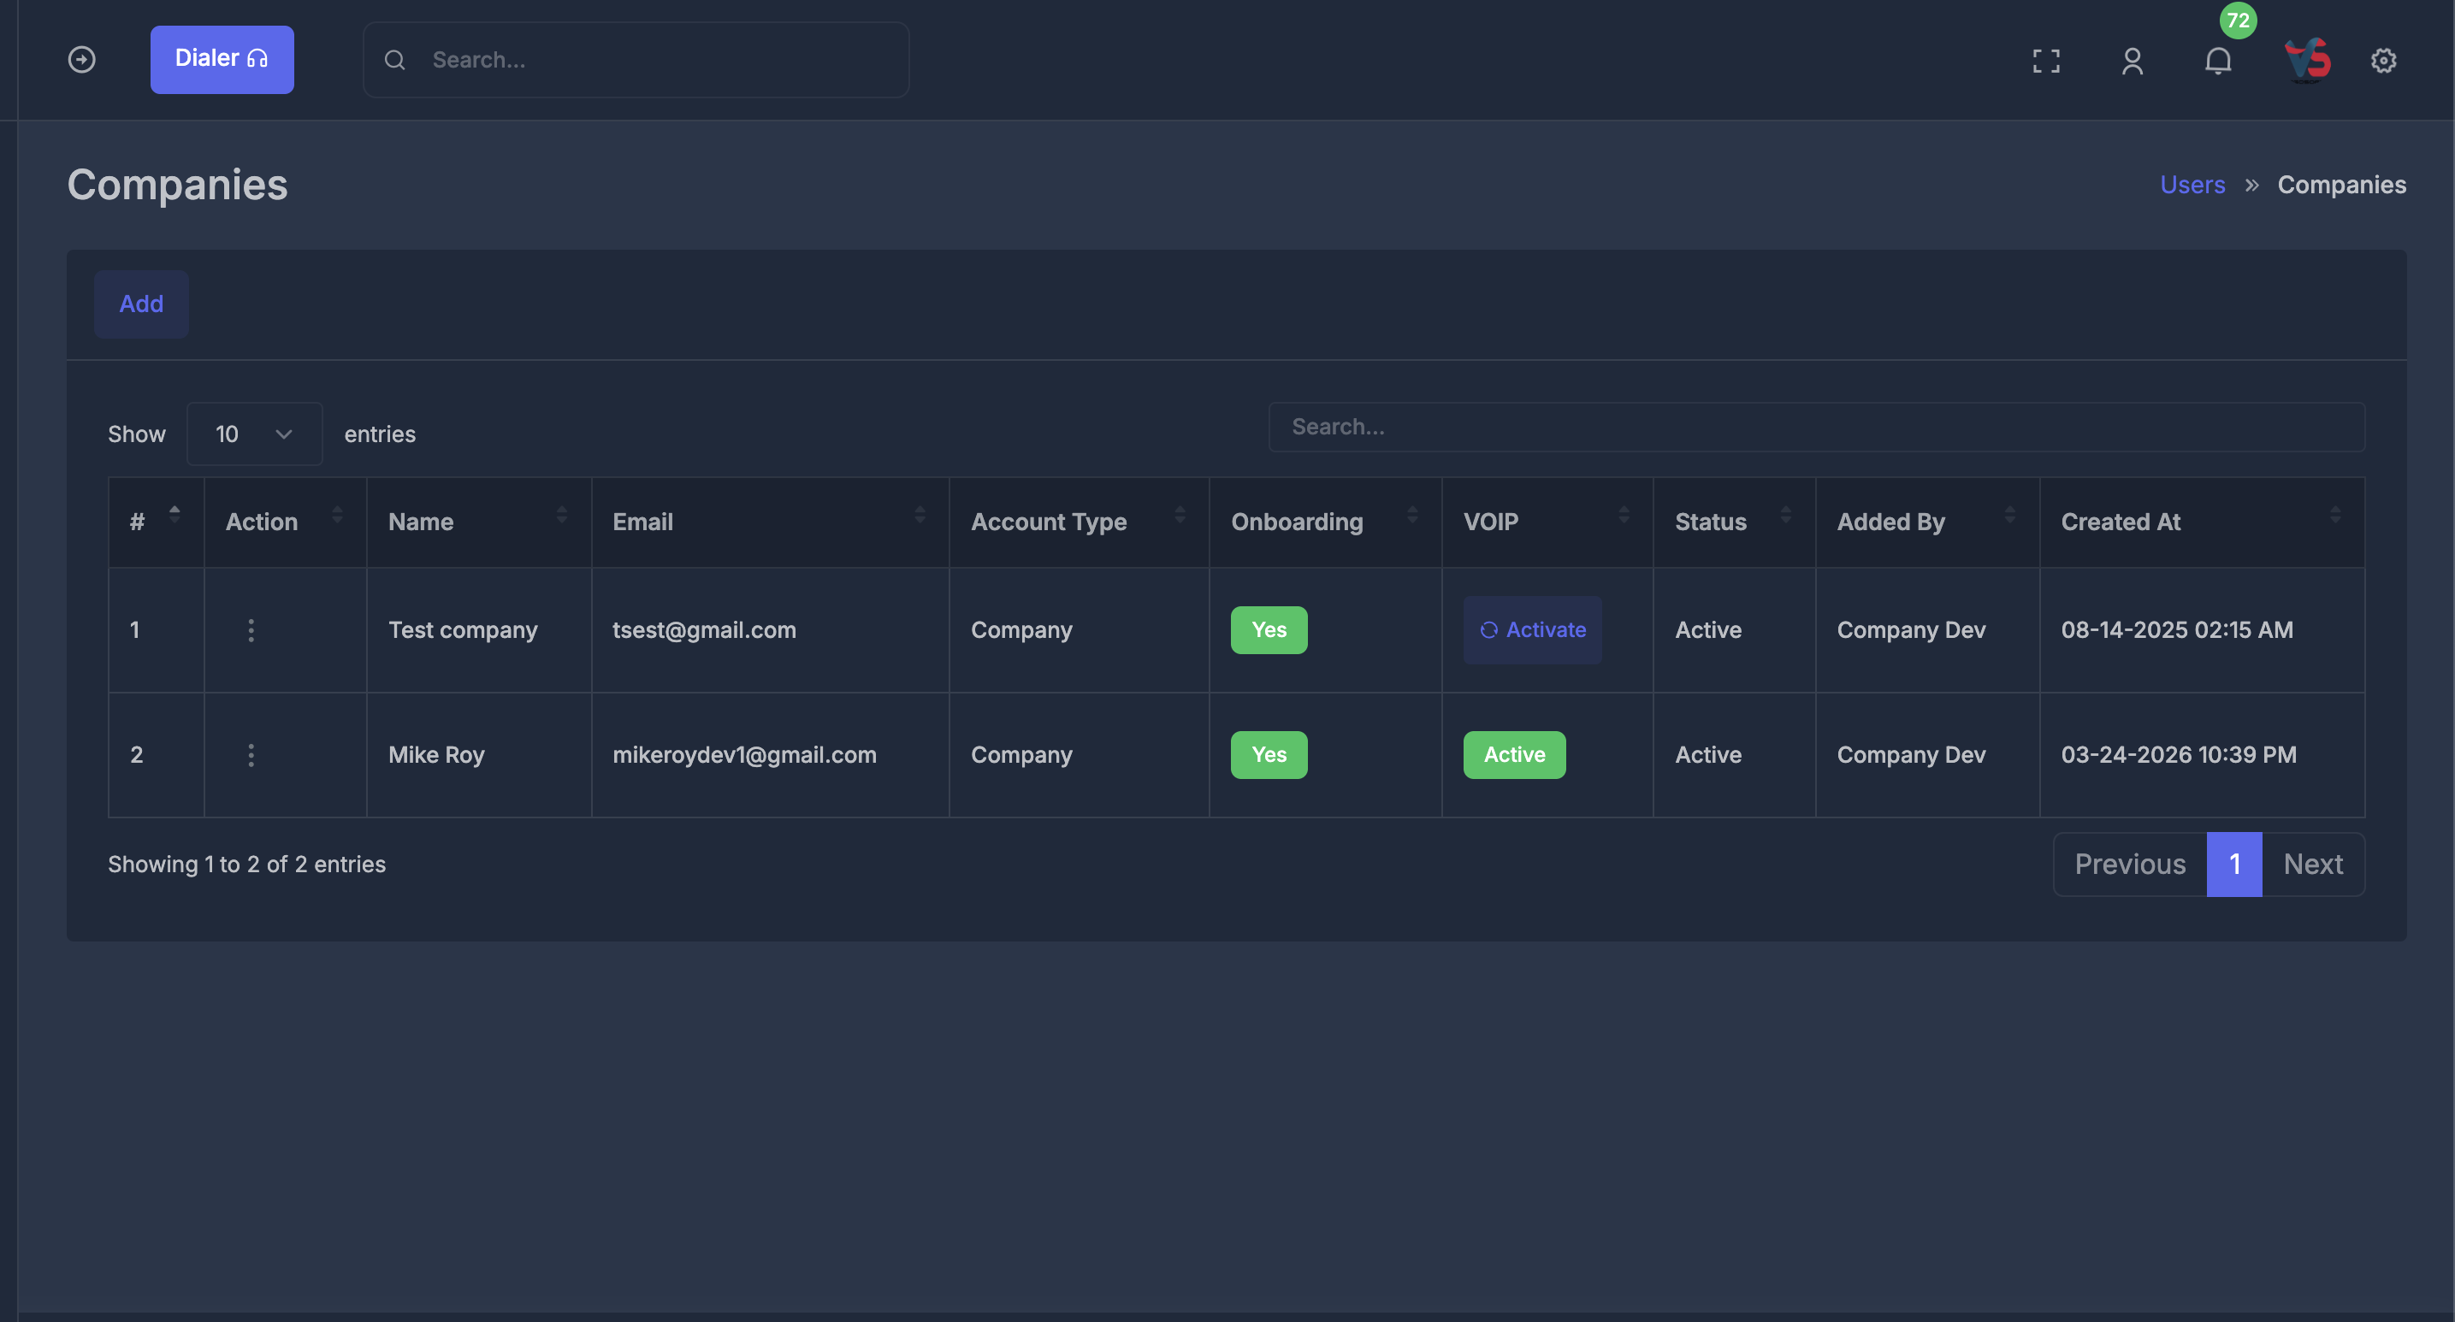Activate VOIP for Test company
The image size is (2455, 1322).
[1533, 629]
